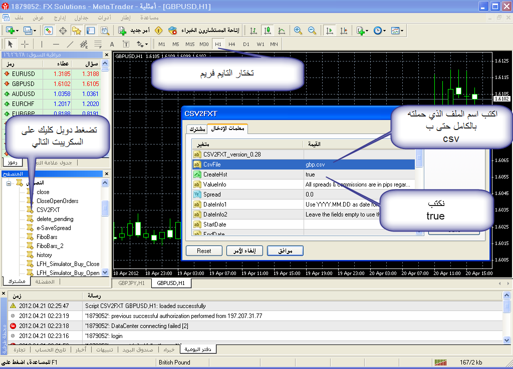
Task: Toggle chart shift
Action: [x=344, y=30]
